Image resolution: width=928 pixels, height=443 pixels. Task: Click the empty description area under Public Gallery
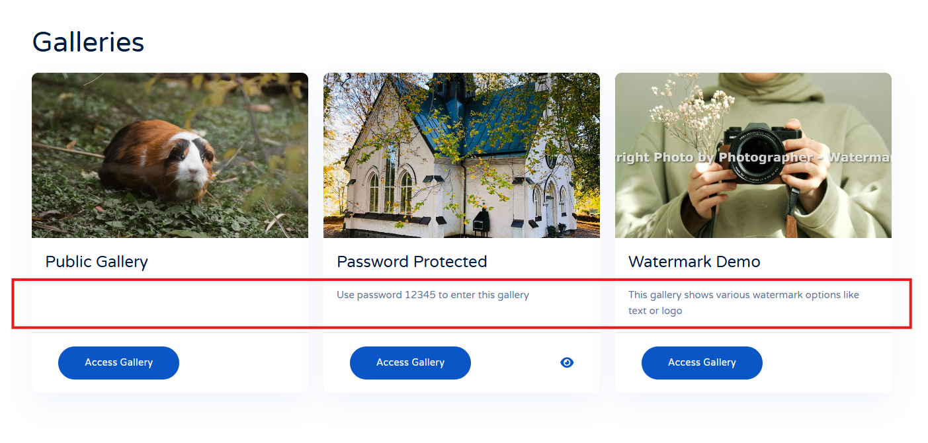(169, 303)
